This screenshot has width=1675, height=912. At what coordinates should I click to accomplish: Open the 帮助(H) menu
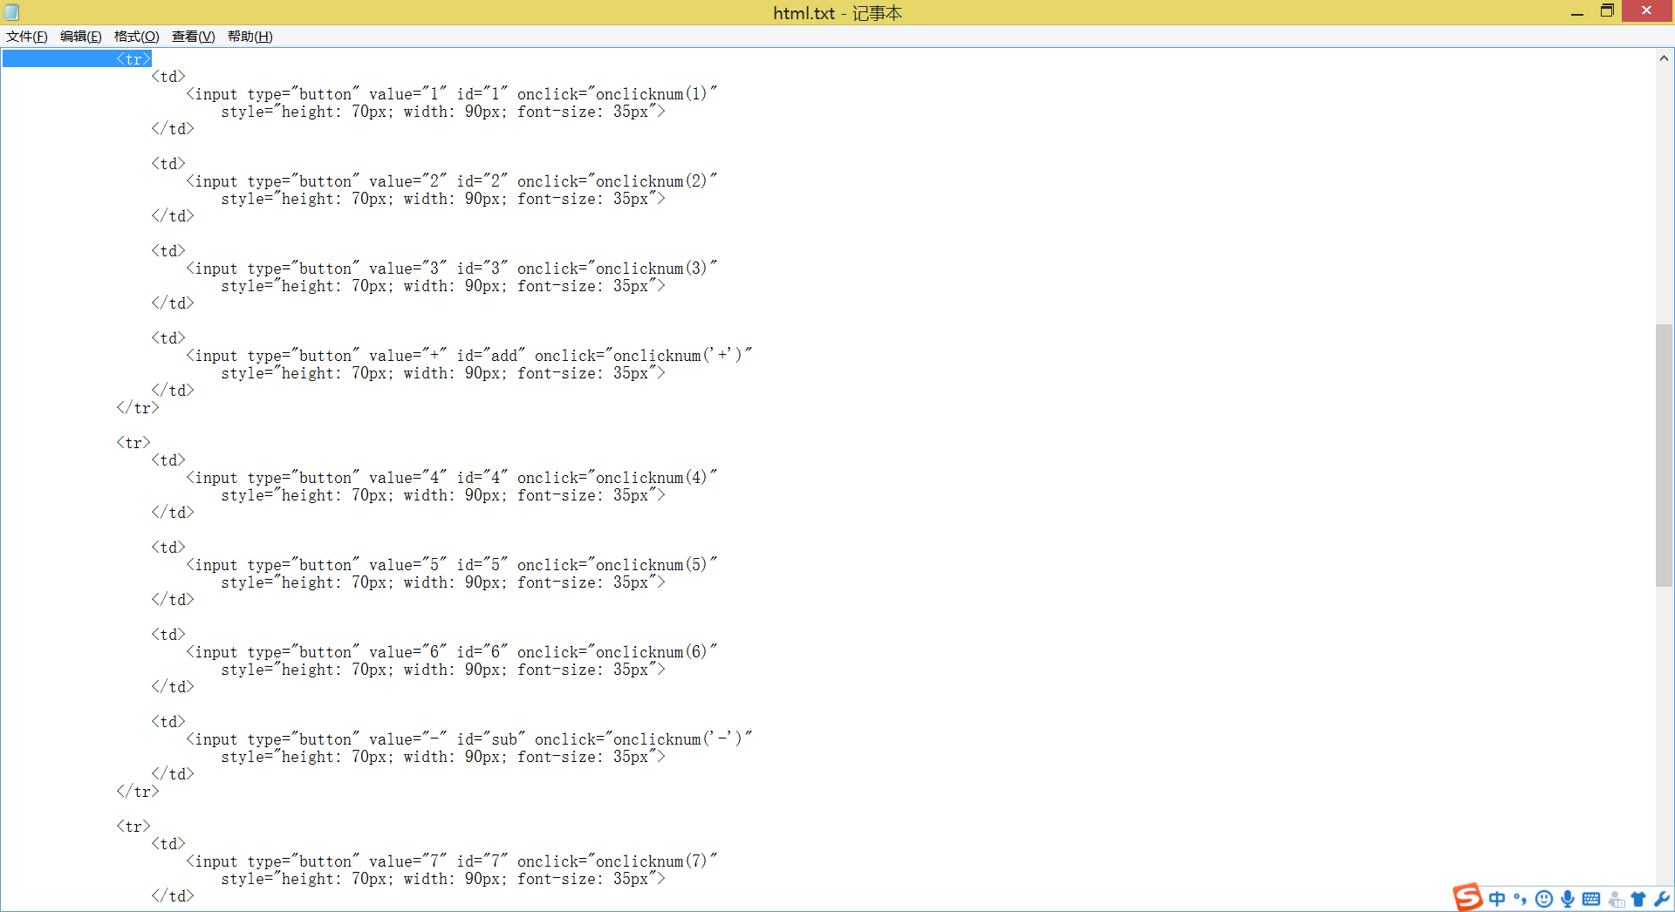(250, 37)
